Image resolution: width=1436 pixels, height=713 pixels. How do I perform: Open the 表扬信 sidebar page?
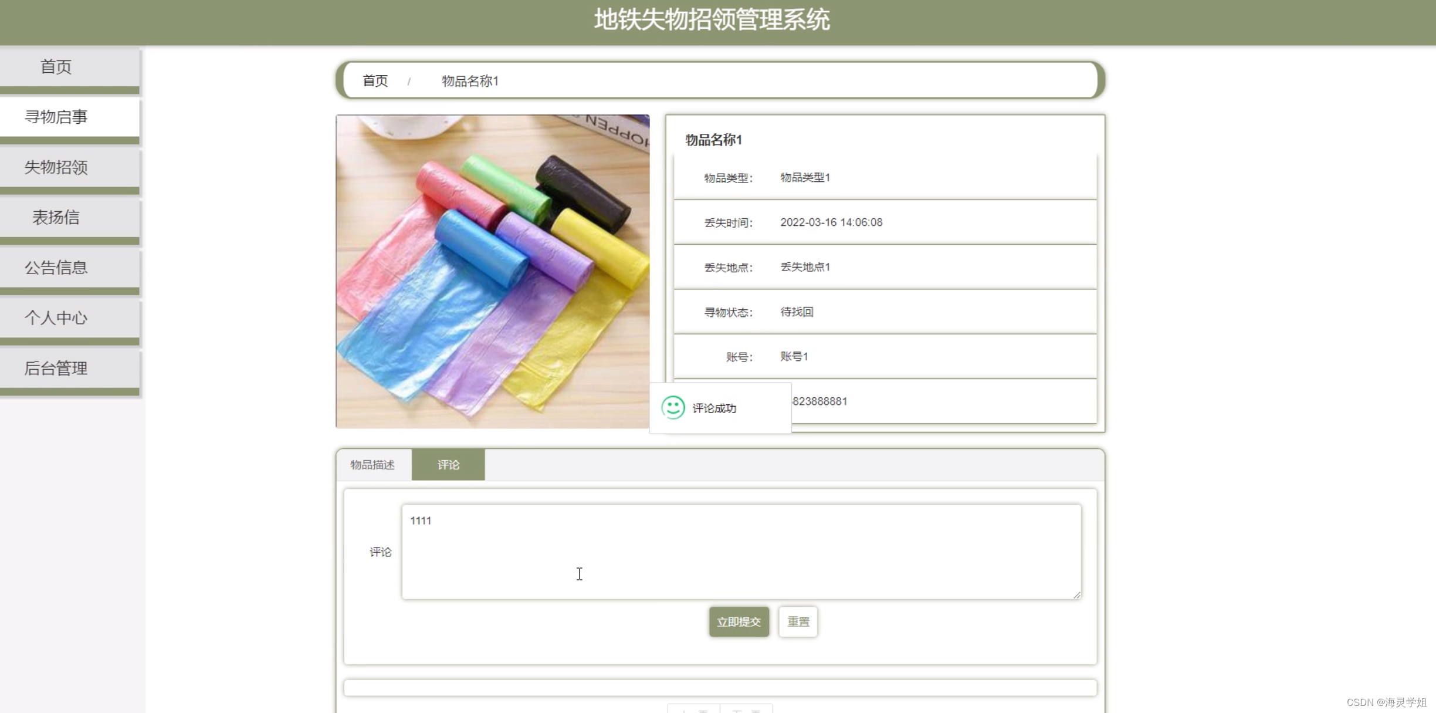tap(56, 218)
